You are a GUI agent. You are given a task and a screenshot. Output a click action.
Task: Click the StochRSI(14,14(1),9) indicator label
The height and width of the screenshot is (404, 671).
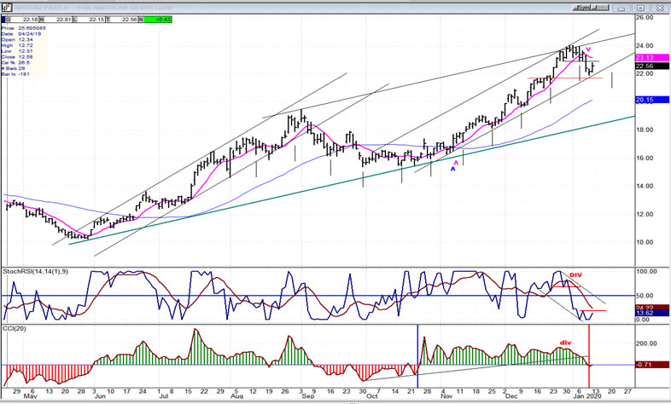tap(35, 271)
